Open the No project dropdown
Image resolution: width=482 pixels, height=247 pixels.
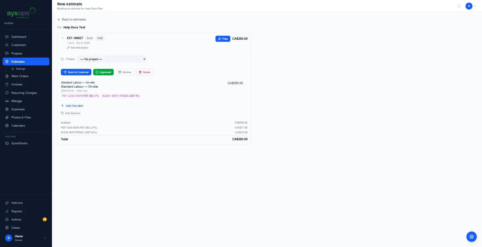click(x=112, y=59)
